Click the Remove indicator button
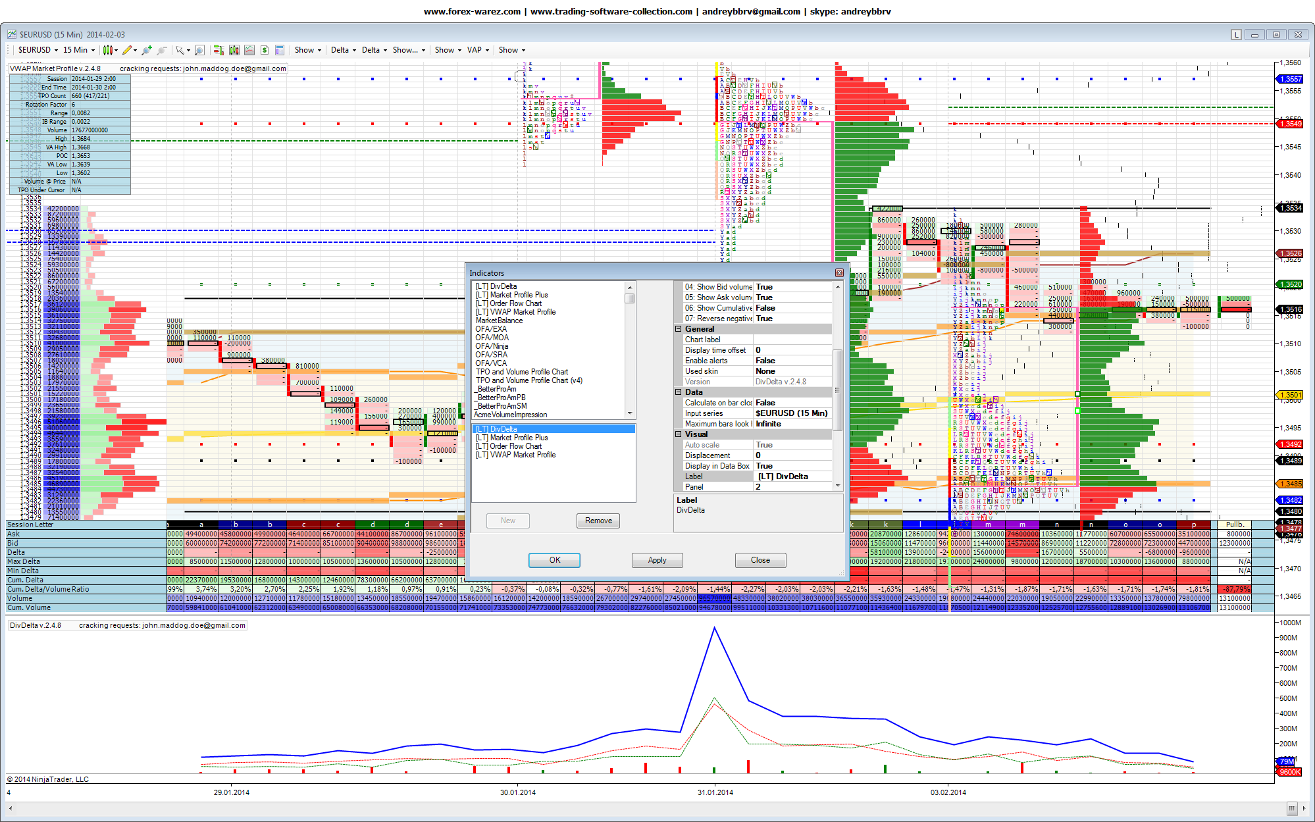Image resolution: width=1315 pixels, height=822 pixels. coord(598,521)
